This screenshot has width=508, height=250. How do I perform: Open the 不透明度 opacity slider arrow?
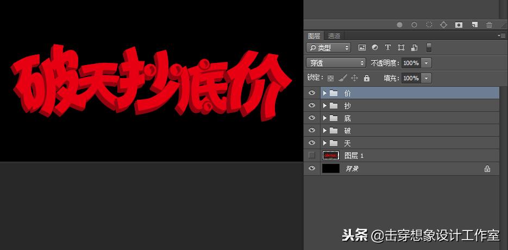427,63
